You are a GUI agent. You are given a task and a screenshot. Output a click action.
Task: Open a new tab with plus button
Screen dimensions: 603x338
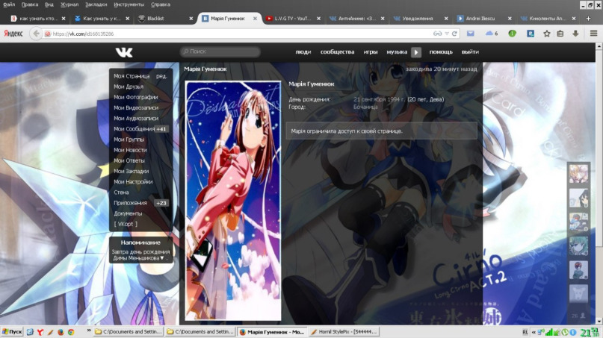click(588, 19)
